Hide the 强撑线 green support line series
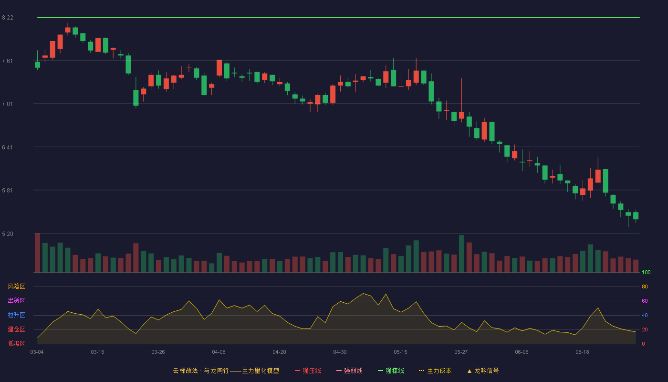 [x=391, y=371]
